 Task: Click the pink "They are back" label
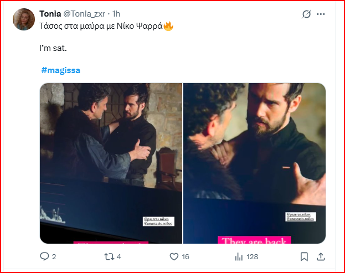point(254,240)
